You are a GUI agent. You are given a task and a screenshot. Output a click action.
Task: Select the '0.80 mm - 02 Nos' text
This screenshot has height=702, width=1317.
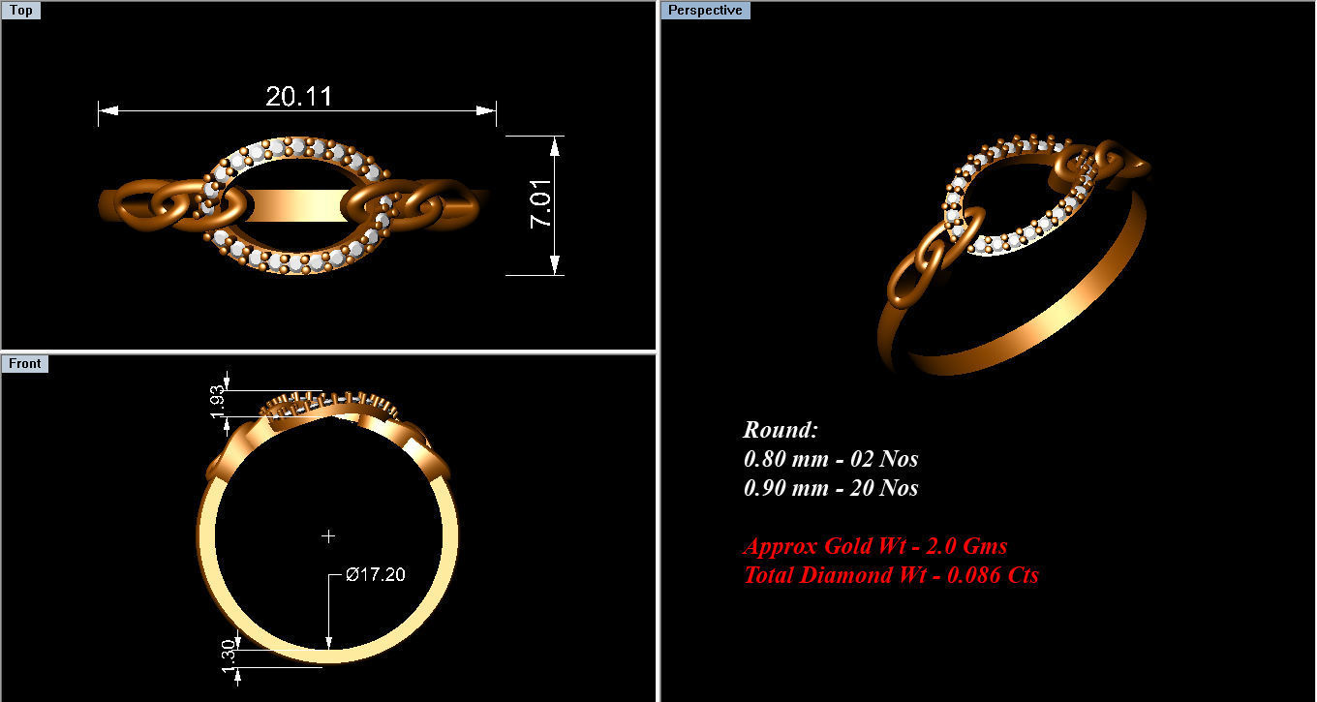point(831,459)
